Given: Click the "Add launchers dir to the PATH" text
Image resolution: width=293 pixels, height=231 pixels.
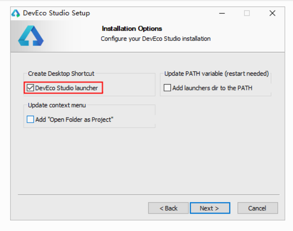Looking at the screenshot, I should [x=212, y=88].
